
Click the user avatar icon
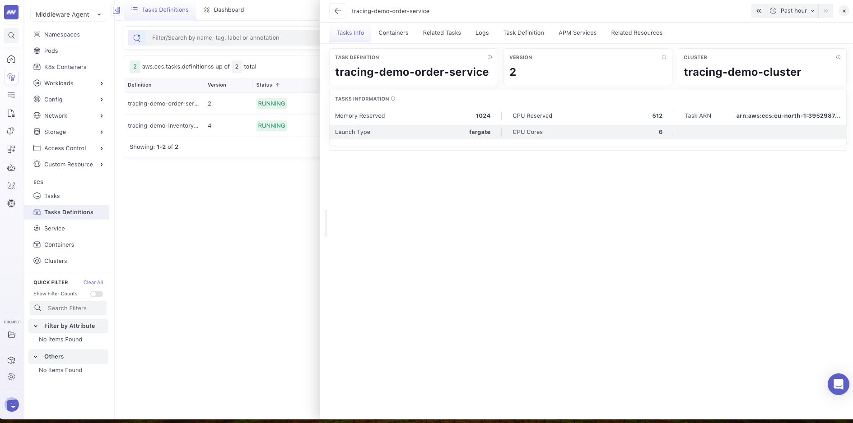[x=12, y=405]
